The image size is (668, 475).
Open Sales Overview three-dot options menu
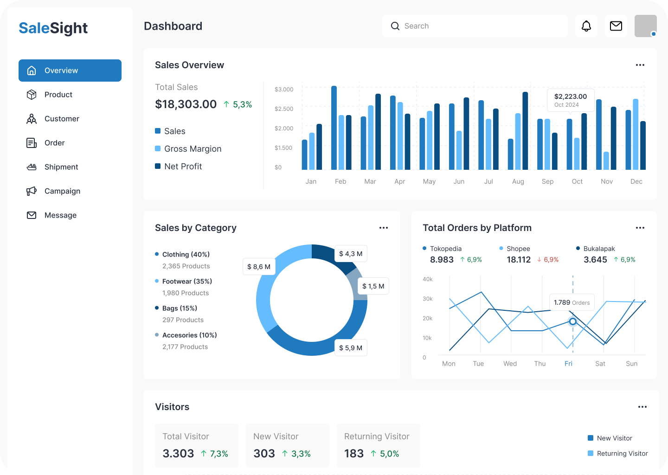click(640, 65)
